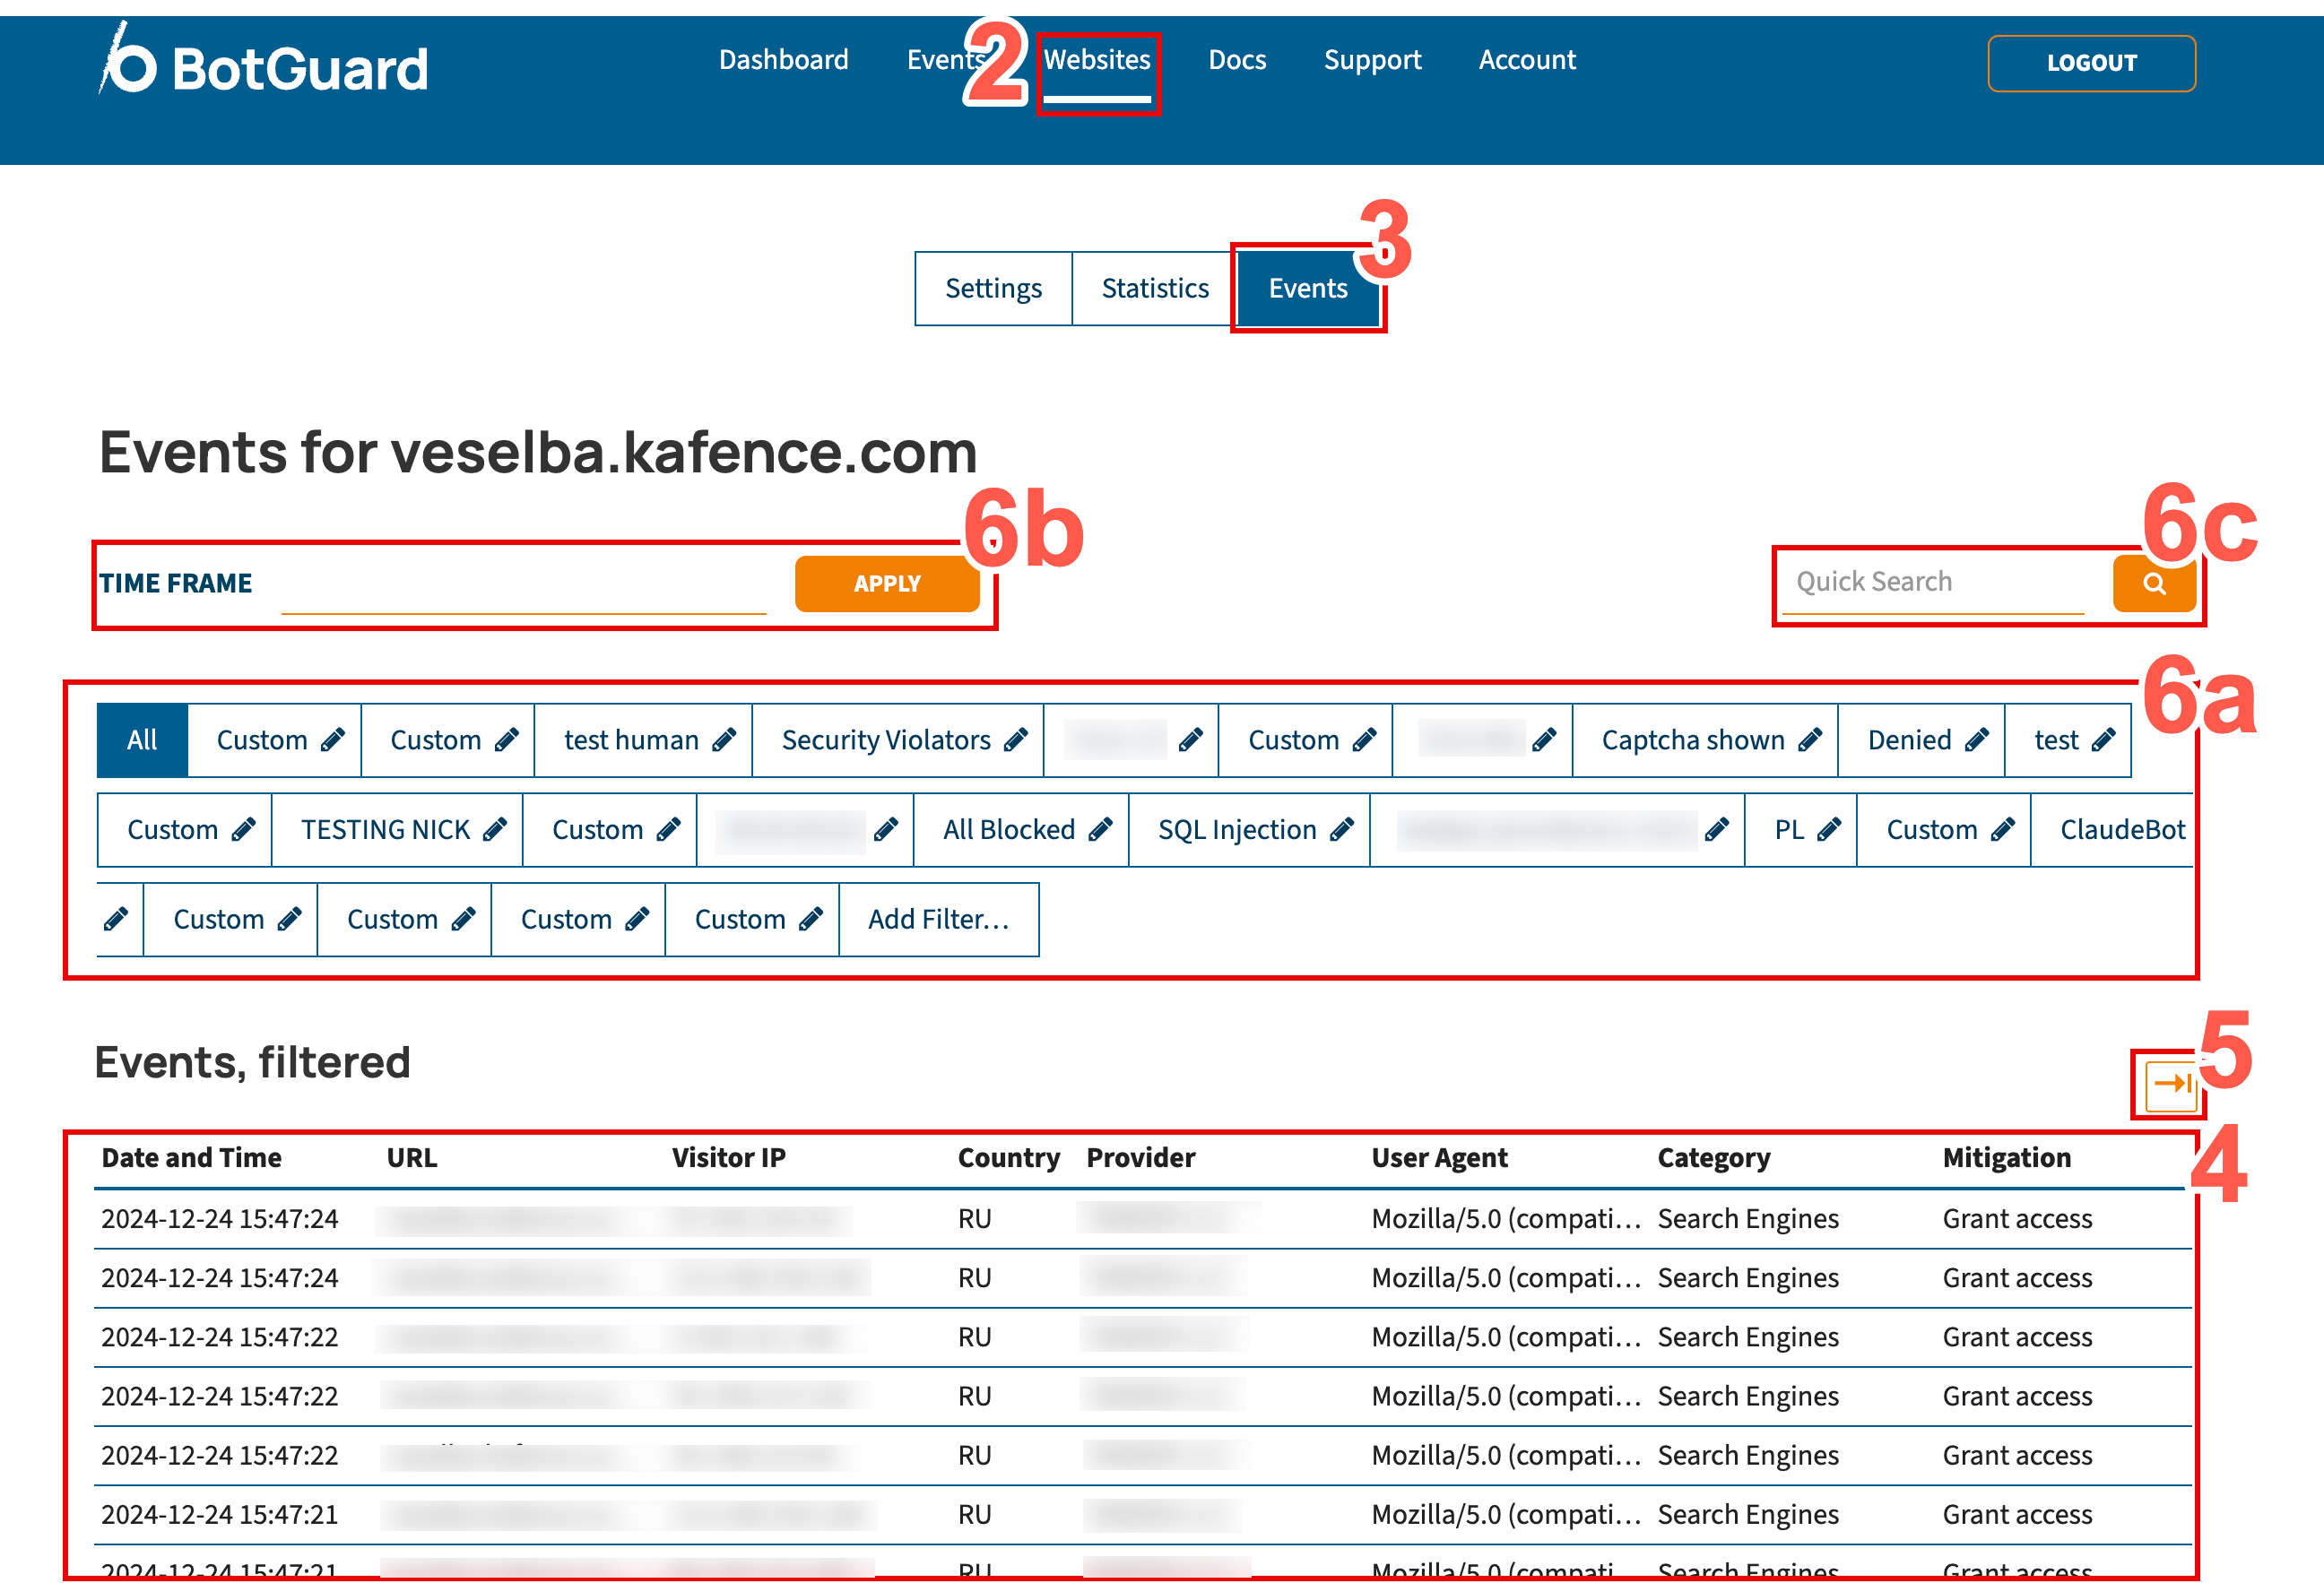Image resolution: width=2324 pixels, height=1583 pixels.
Task: Open Docs in the top navigation
Action: pyautogui.click(x=1237, y=60)
